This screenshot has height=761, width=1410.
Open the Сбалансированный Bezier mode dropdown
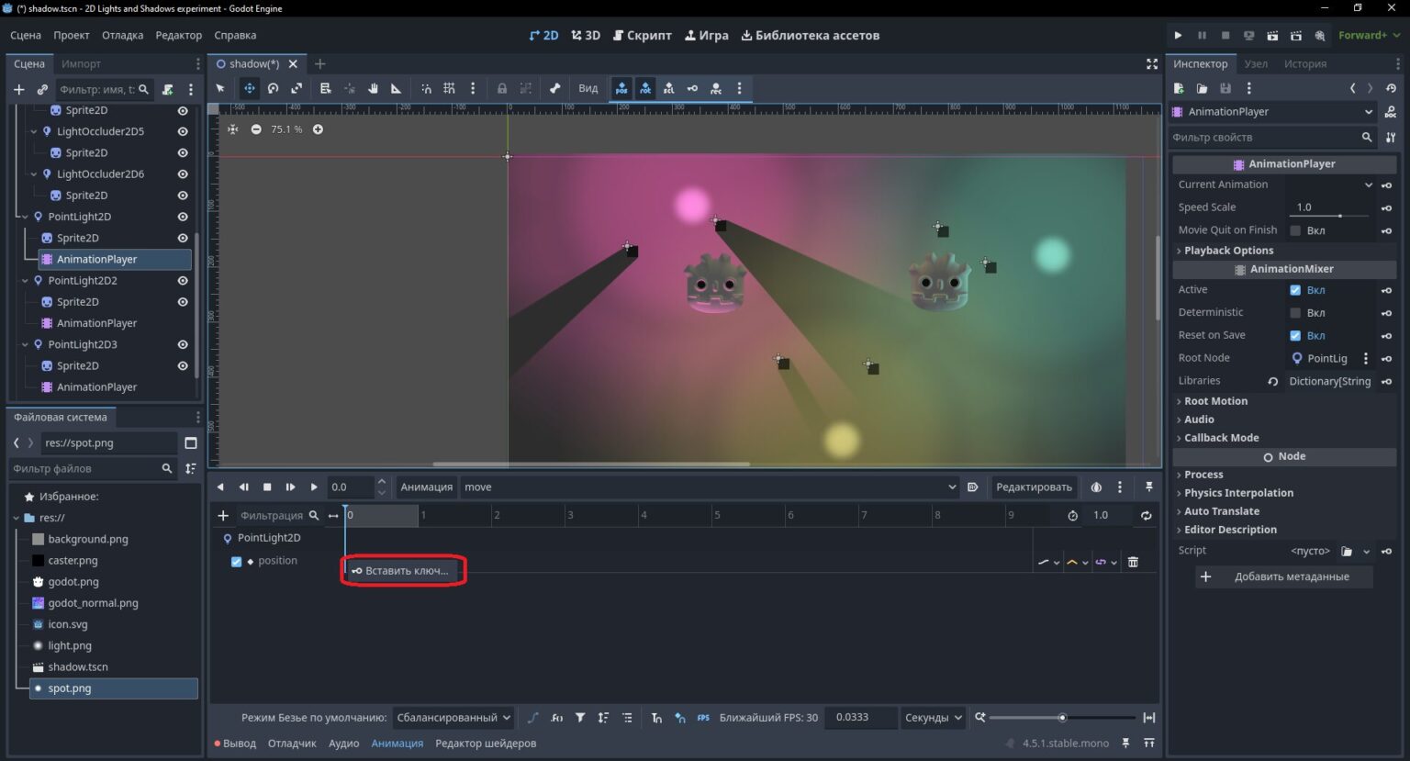coord(453,718)
